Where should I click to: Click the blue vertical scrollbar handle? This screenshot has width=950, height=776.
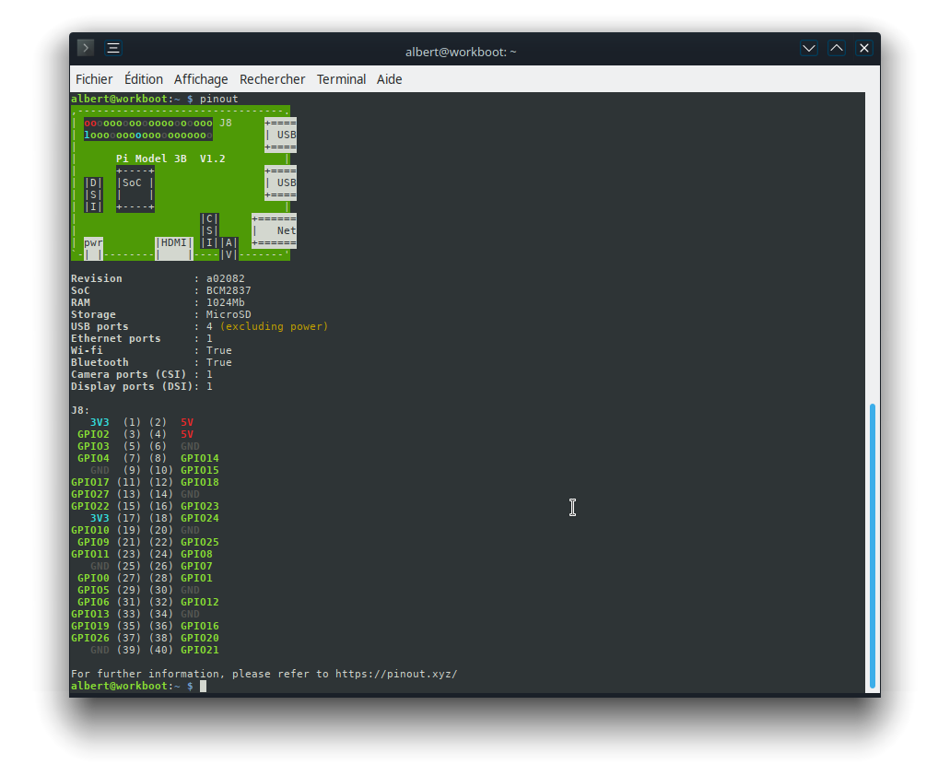[872, 546]
